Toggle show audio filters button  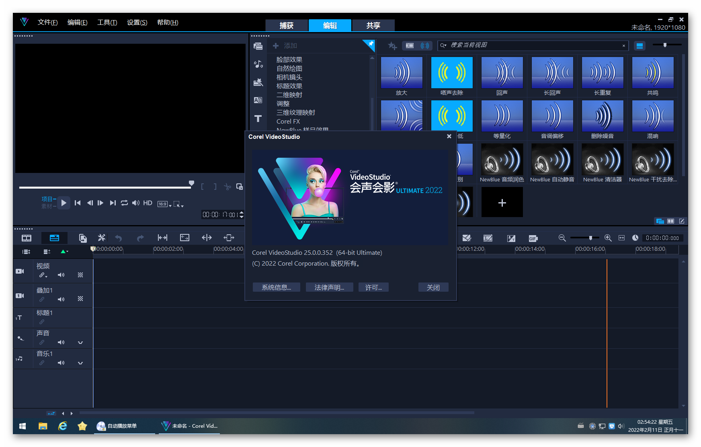pyautogui.click(x=425, y=46)
